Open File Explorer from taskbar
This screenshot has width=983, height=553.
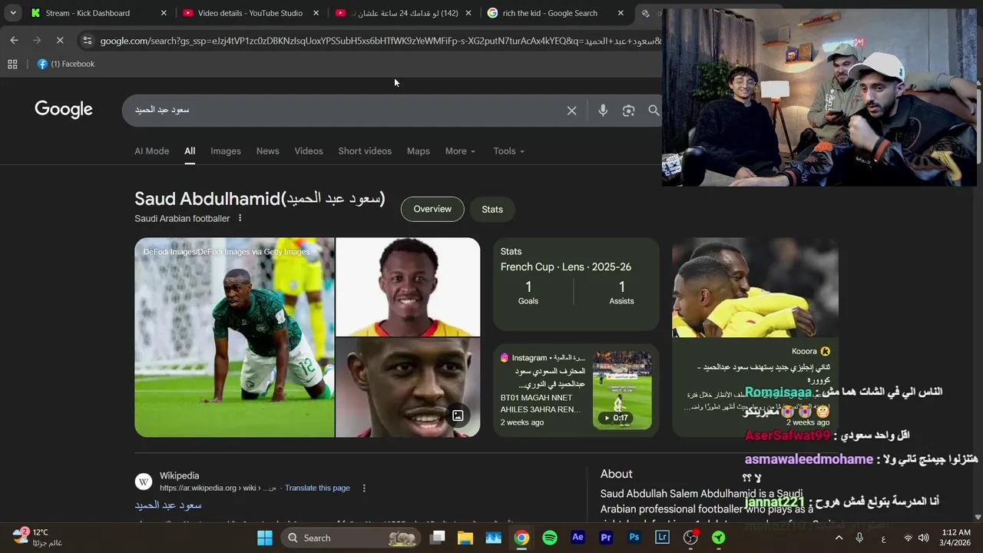(x=465, y=538)
